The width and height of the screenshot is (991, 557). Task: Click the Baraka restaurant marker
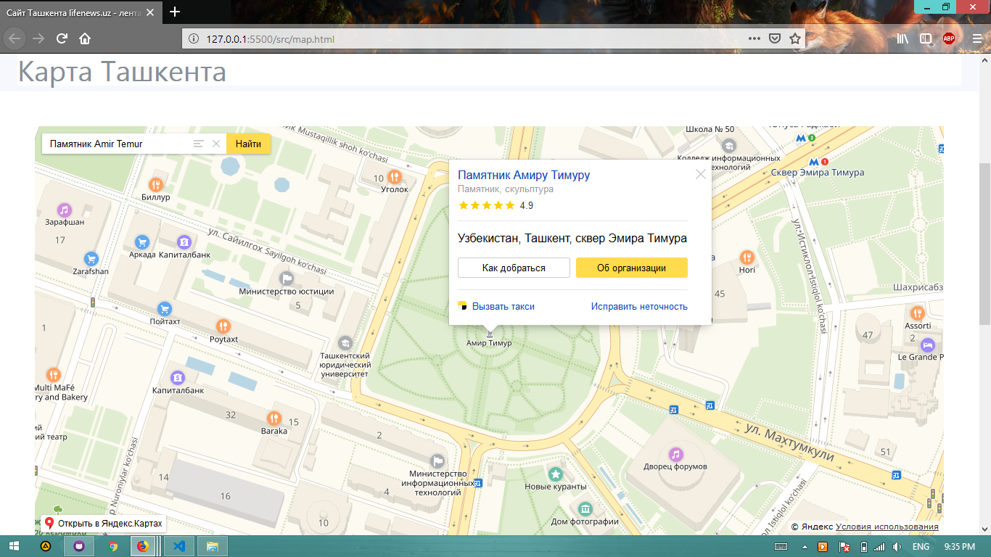(274, 418)
